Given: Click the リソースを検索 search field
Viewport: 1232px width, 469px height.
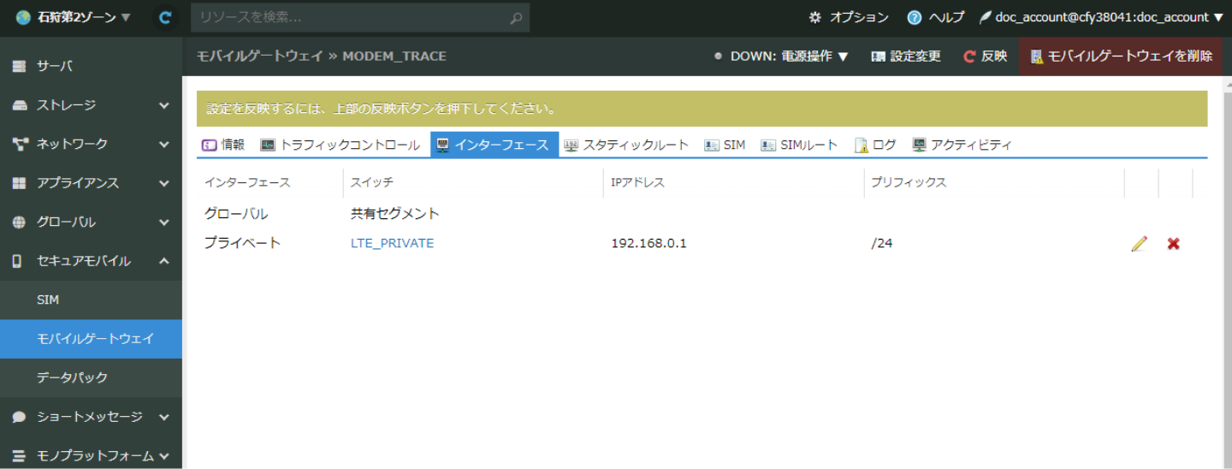Looking at the screenshot, I should [349, 18].
